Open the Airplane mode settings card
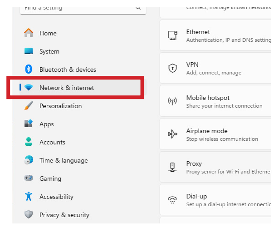The width and height of the screenshot is (279, 228). point(215,134)
